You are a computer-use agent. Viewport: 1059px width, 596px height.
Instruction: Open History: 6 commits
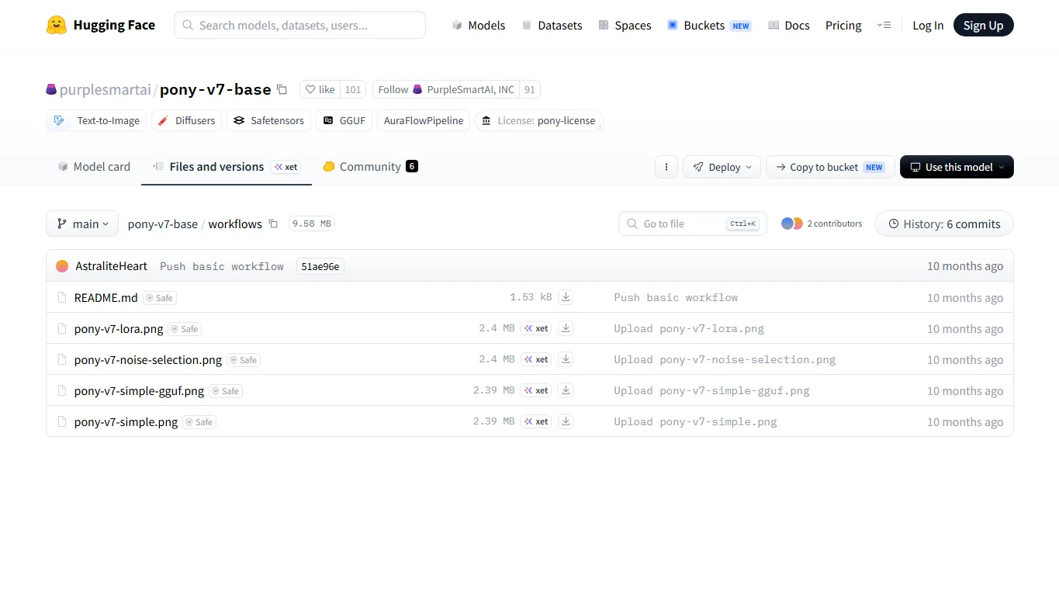(x=943, y=223)
